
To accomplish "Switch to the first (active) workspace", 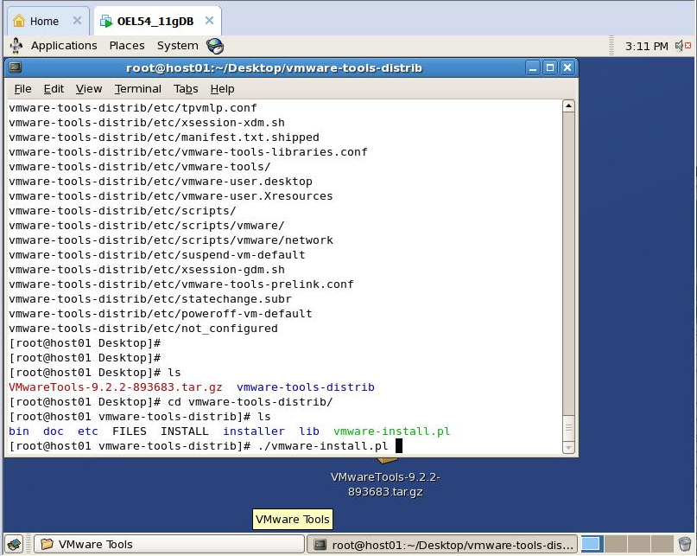I will click(592, 544).
